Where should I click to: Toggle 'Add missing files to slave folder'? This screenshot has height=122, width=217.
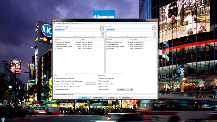55,78
